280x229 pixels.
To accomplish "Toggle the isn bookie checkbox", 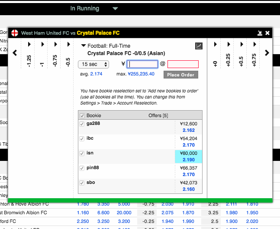I will (x=82, y=154).
